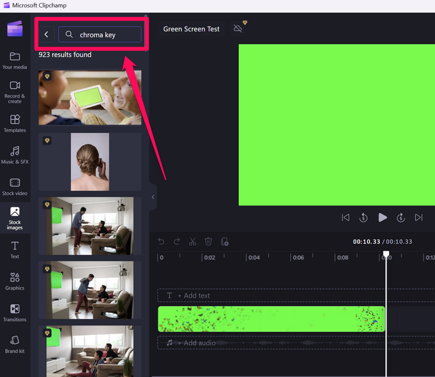Open the Your media panel
The image size is (435, 377).
14,60
